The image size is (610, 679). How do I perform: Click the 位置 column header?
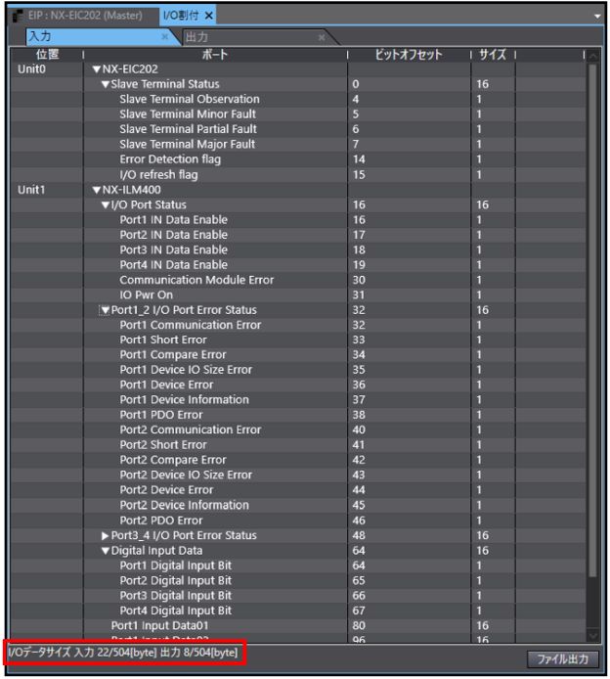coord(47,55)
